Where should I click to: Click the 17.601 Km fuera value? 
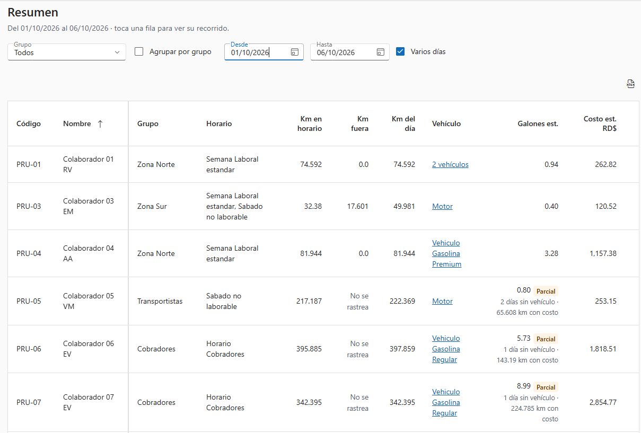[x=357, y=206]
